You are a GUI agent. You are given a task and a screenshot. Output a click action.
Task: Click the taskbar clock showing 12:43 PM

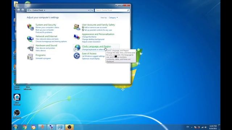point(213,127)
